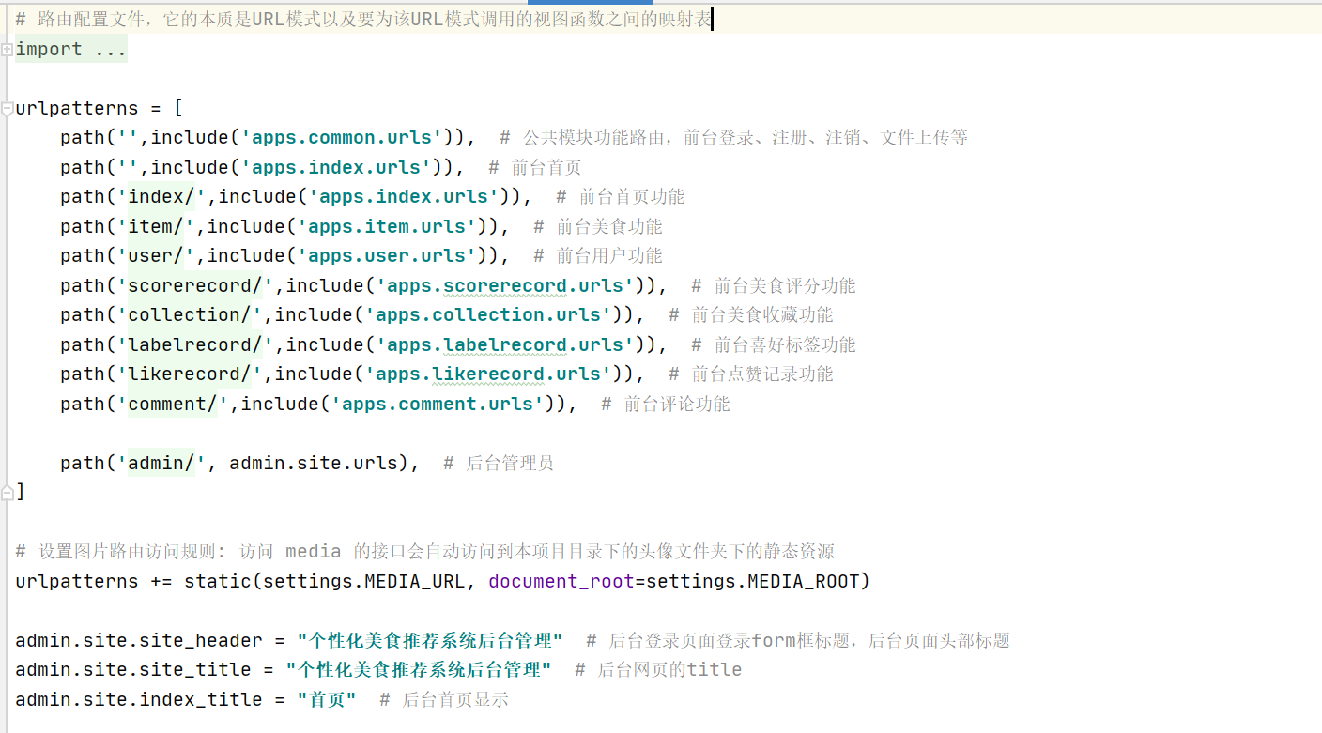Click the comment line '# 设置图片路由访问规则'

click(x=425, y=551)
